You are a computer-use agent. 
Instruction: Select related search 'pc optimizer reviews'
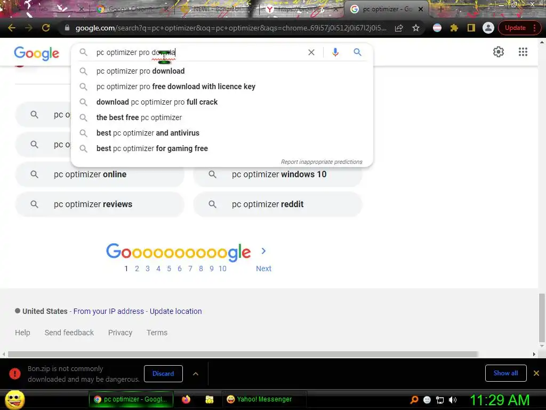100,204
